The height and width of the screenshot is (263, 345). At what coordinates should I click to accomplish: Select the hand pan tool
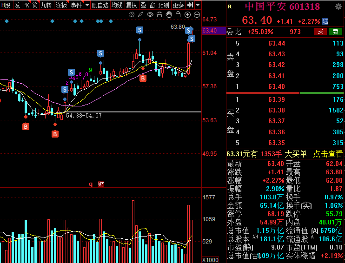tap(169, 15)
